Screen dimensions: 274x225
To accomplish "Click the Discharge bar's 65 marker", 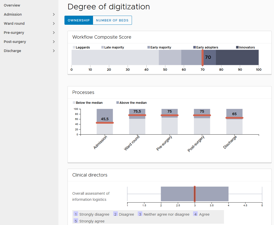I will tap(234, 118).
